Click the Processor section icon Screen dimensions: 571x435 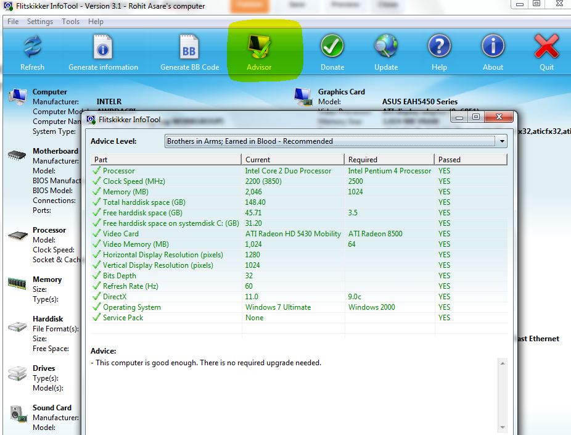tap(17, 235)
